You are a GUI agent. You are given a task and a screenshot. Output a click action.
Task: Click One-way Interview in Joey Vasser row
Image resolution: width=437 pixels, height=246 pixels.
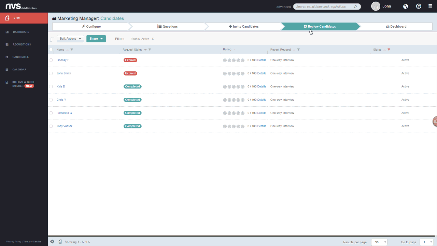pyautogui.click(x=282, y=126)
